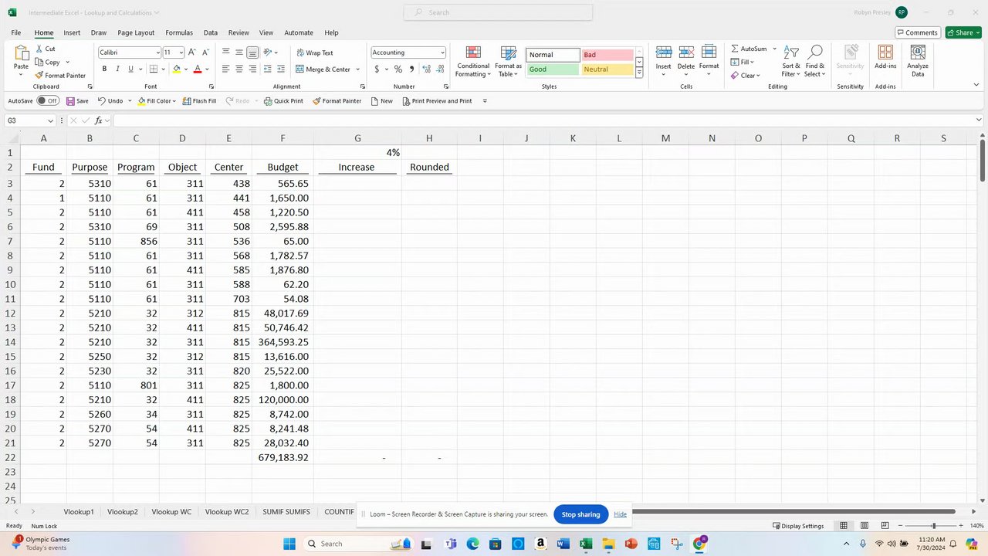Toggle the AutoSave switch
Screen dimensions: 988x556
[x=48, y=101]
